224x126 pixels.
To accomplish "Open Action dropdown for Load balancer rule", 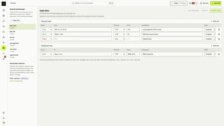I will 46,30.
